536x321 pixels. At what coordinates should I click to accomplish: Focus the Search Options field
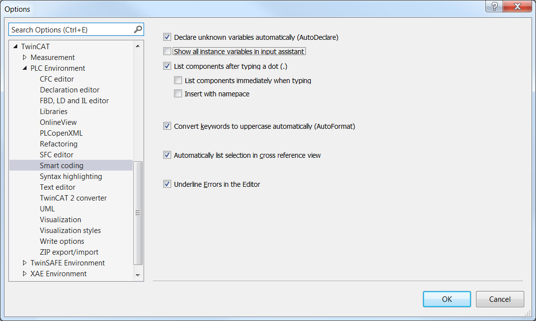point(70,30)
